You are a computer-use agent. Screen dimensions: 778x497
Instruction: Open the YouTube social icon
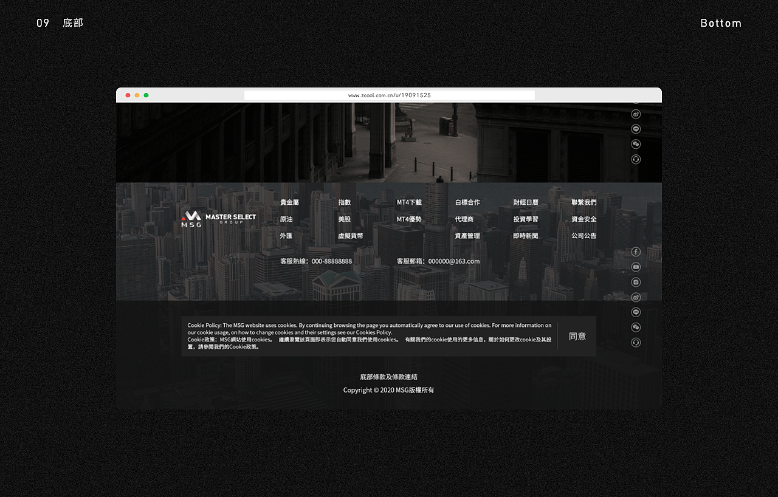(636, 267)
